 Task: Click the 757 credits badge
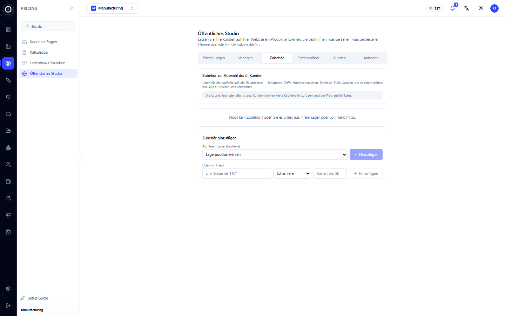(x=435, y=8)
